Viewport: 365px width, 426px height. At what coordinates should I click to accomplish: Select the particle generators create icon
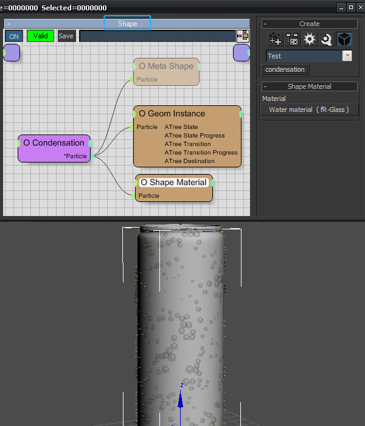[274, 39]
